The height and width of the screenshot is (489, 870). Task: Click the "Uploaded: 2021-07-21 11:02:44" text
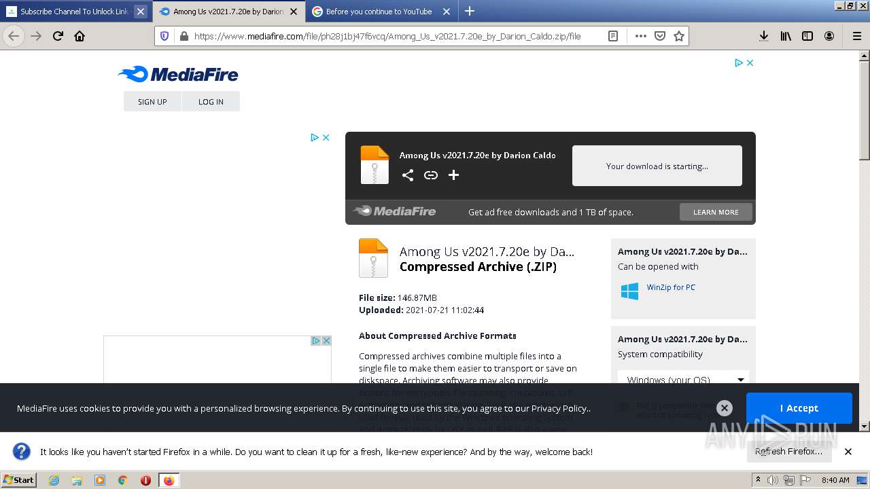[421, 310]
